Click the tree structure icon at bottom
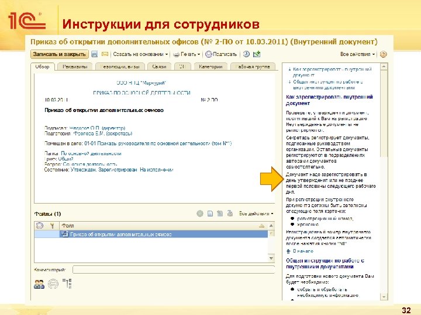The height and width of the screenshot is (315, 421). tap(67, 283)
